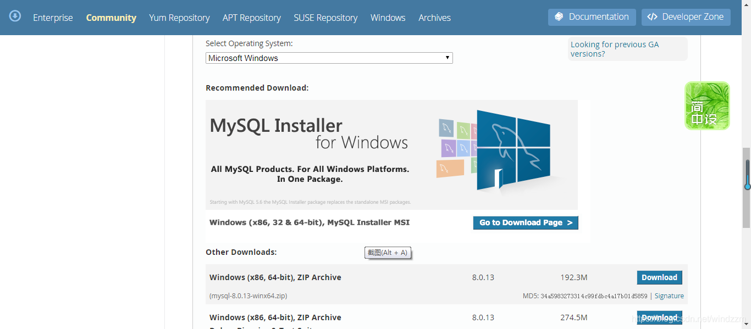Click the Other Downloads heading

[x=241, y=252]
